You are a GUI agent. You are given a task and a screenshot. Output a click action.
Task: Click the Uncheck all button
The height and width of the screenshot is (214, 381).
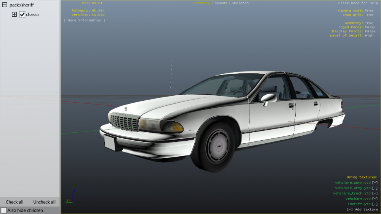tap(44, 202)
